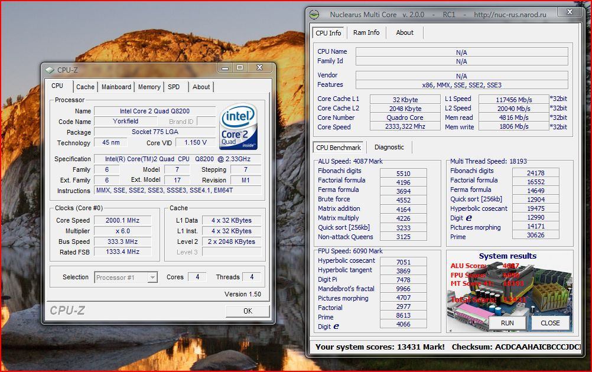Click the Multi Thread Prime score 30626
The image size is (592, 372).
click(536, 235)
